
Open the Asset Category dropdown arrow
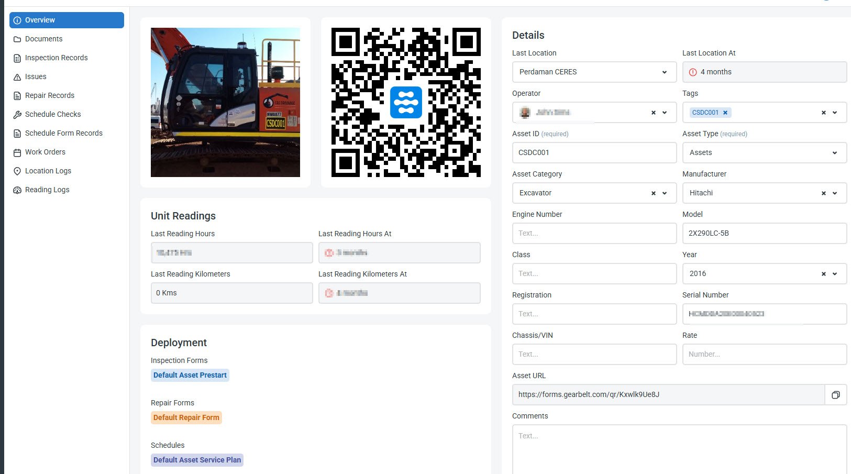tap(665, 193)
